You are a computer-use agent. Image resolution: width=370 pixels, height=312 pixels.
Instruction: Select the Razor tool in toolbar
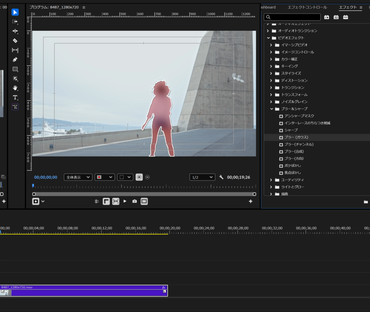[x=15, y=41]
